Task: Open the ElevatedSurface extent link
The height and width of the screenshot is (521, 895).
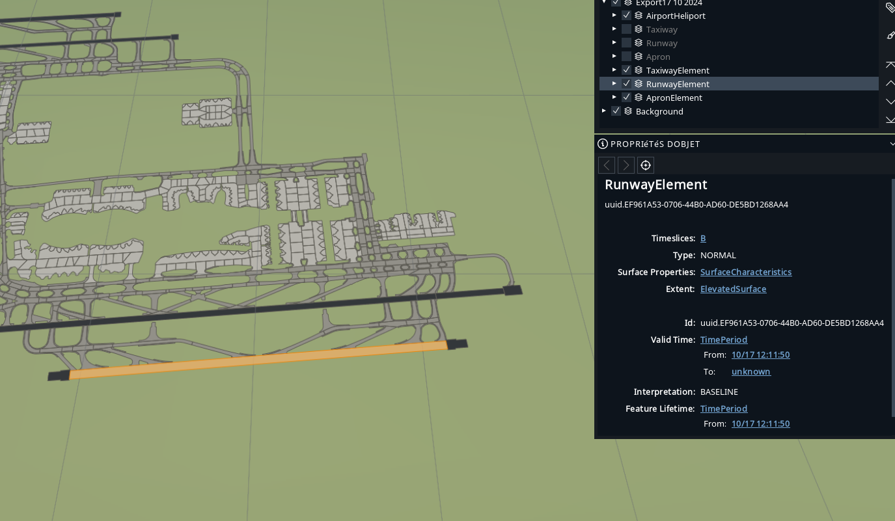Action: pyautogui.click(x=733, y=289)
